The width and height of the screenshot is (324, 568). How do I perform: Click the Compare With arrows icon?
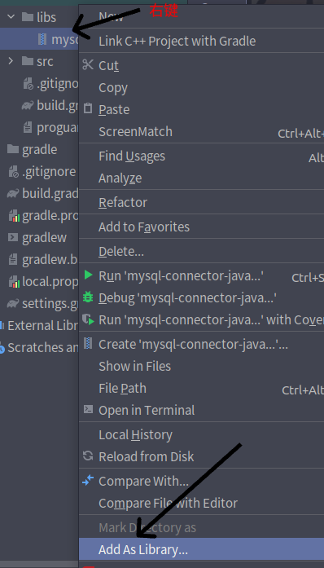click(88, 480)
